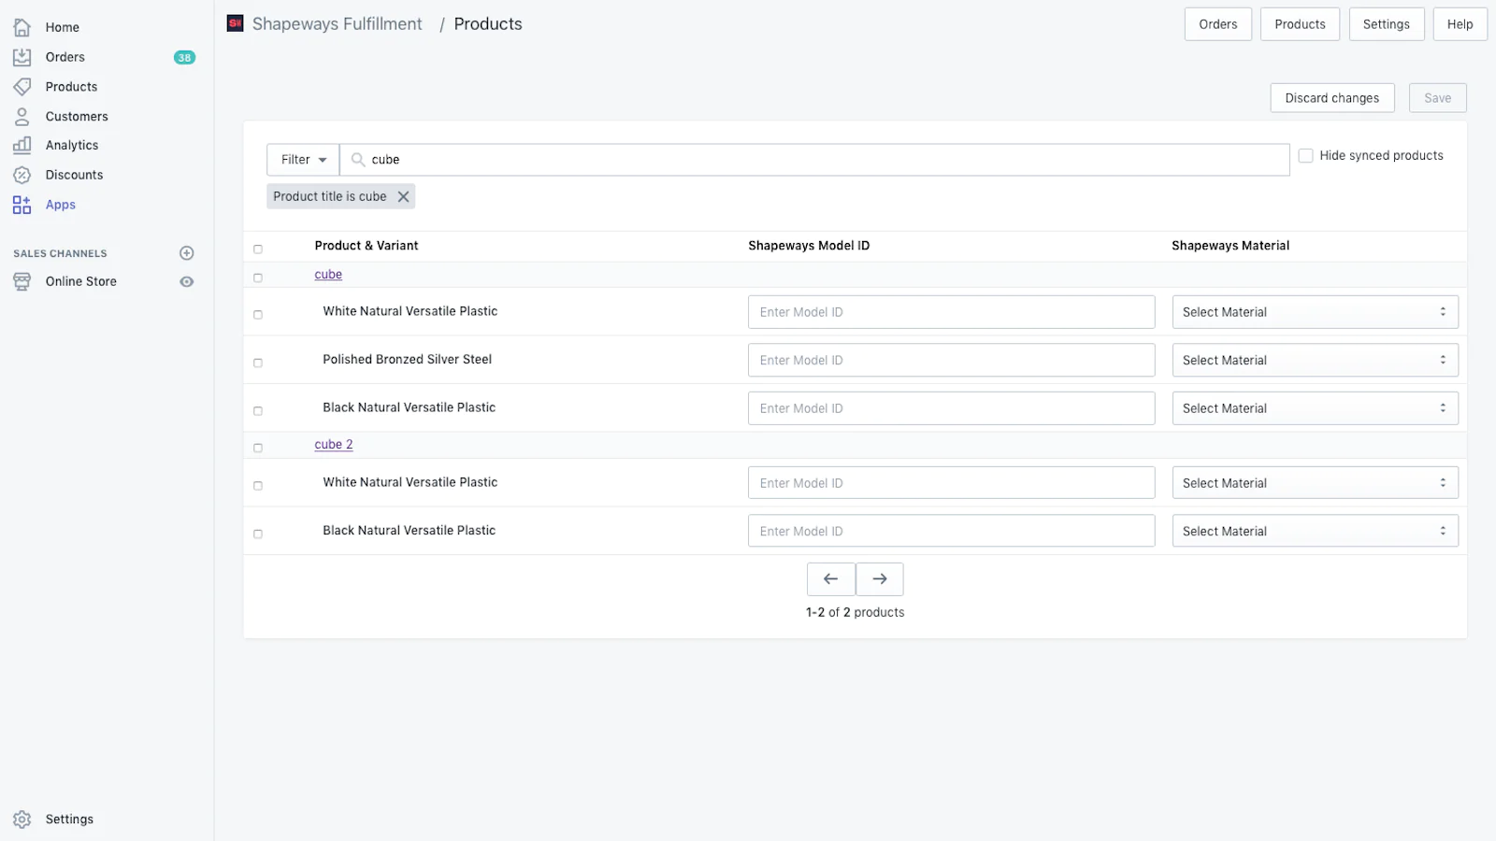Click the Products tag icon
Image resolution: width=1496 pixels, height=841 pixels.
click(22, 87)
